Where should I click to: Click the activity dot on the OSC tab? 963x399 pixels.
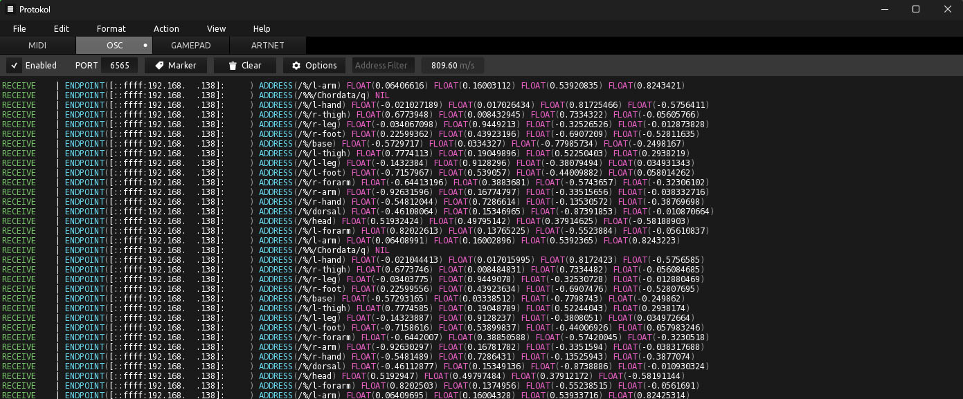[x=145, y=46]
